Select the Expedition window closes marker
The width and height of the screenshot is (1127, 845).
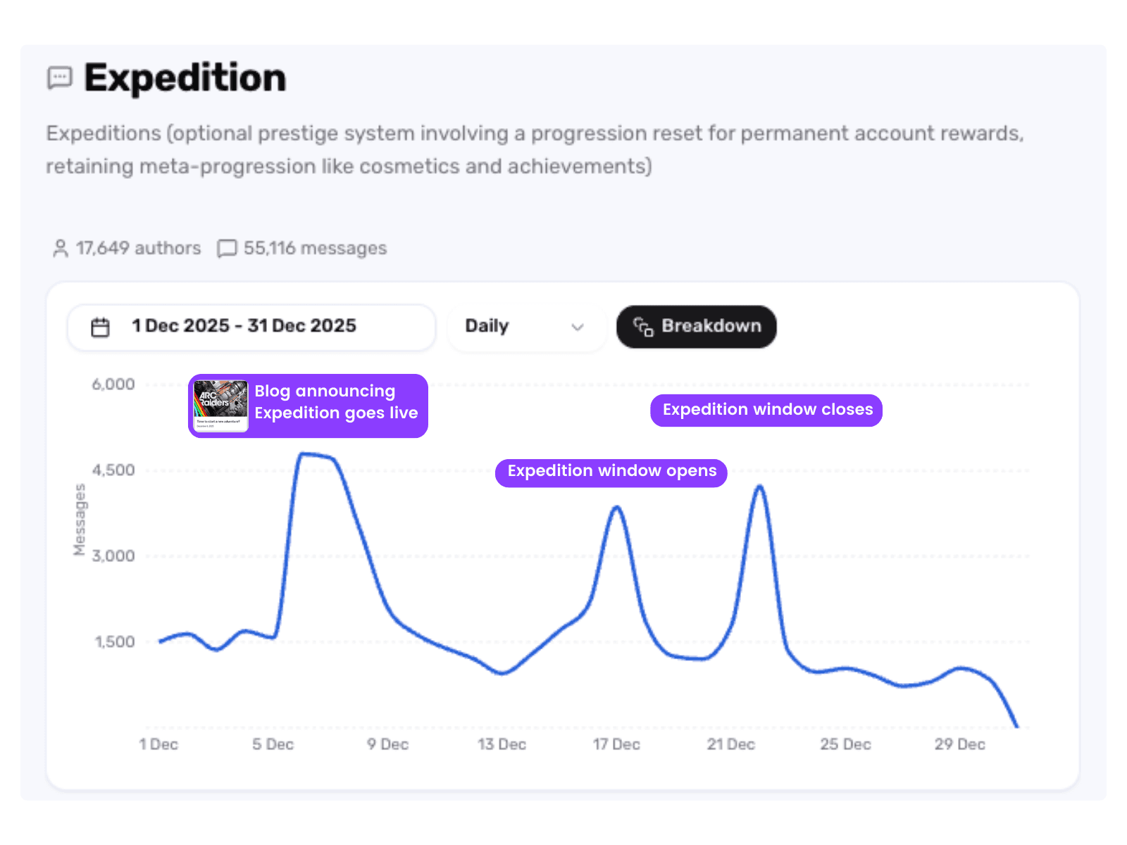766,410
